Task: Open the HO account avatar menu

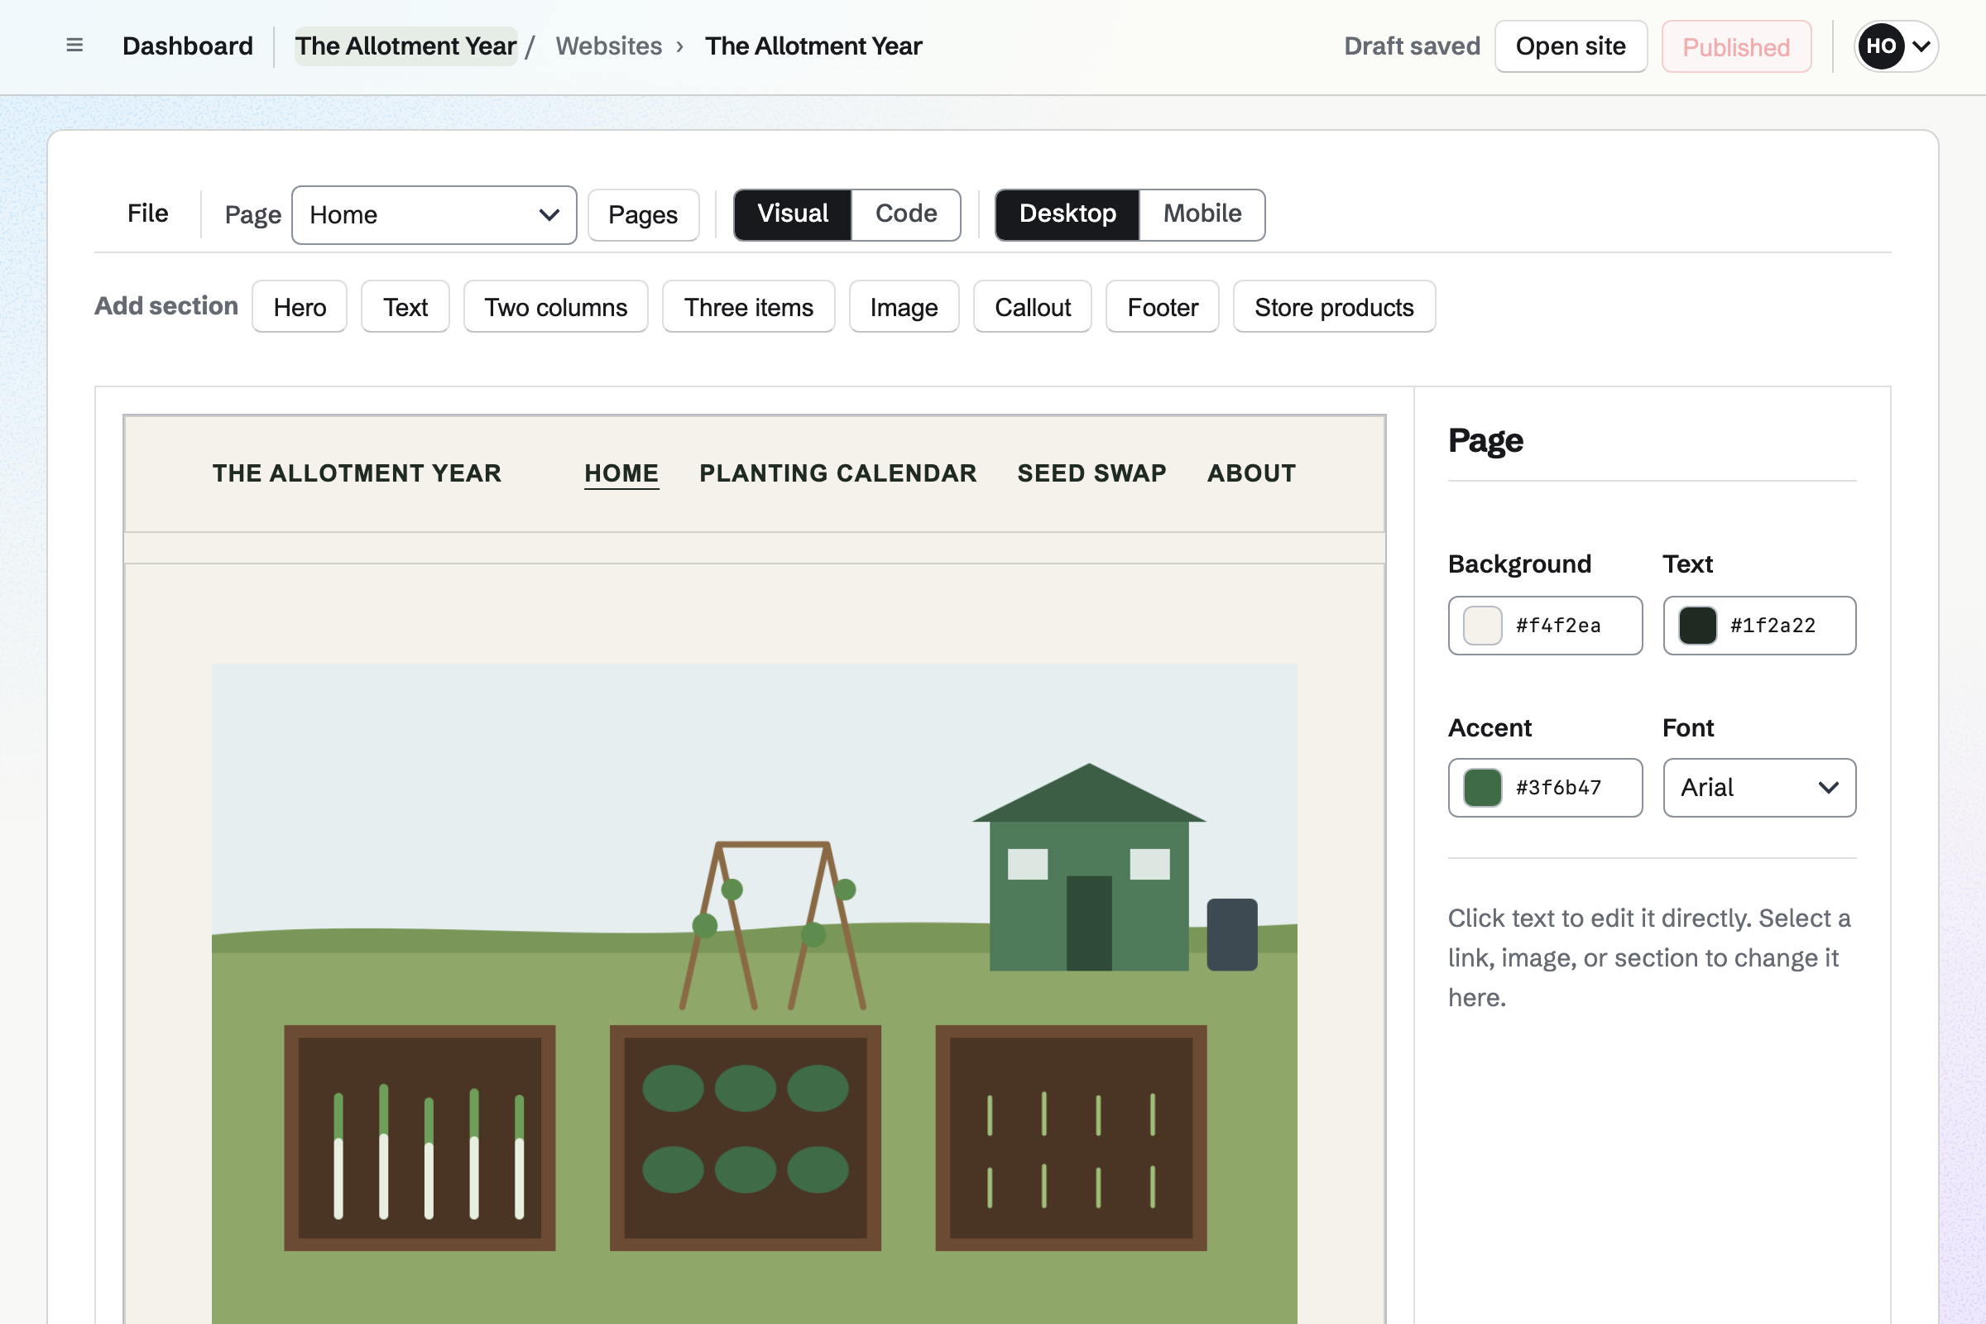Action: click(1896, 46)
